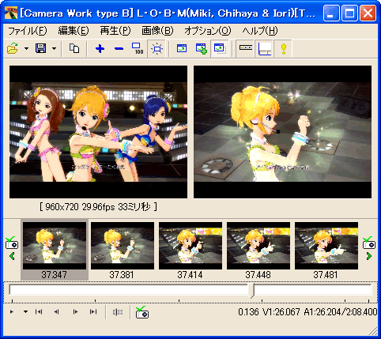Image resolution: width=381 pixels, height=339 pixels.
Task: Select the thumbnail at 37.448
Action: coord(258,246)
